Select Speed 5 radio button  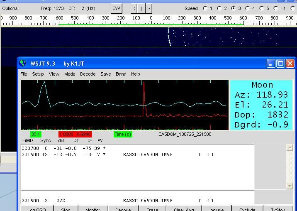click(x=262, y=9)
